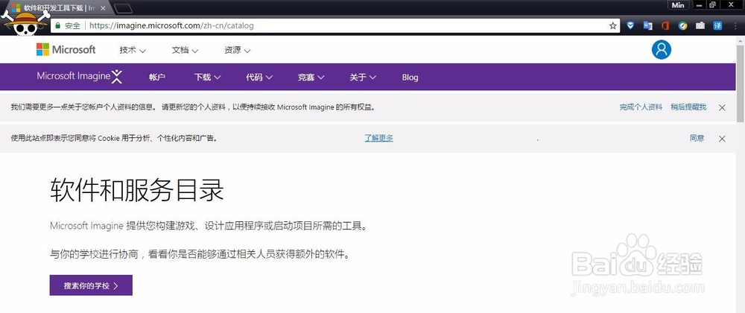Click the 完成个人资料 link

641,107
